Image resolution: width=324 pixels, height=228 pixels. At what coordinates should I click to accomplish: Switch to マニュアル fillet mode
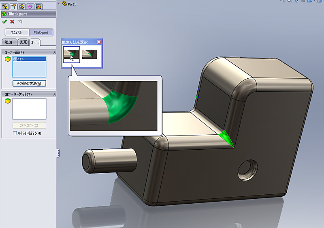click(x=16, y=32)
